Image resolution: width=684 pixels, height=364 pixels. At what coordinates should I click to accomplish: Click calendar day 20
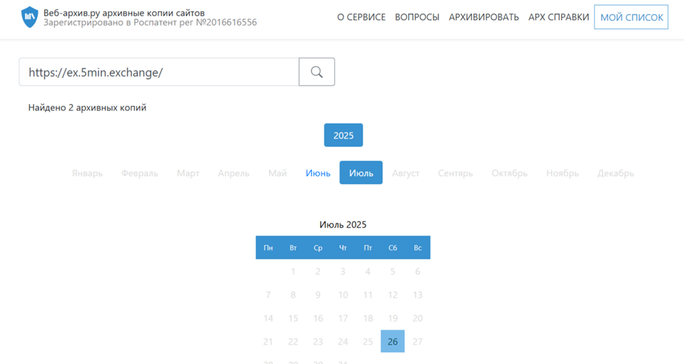point(417,318)
